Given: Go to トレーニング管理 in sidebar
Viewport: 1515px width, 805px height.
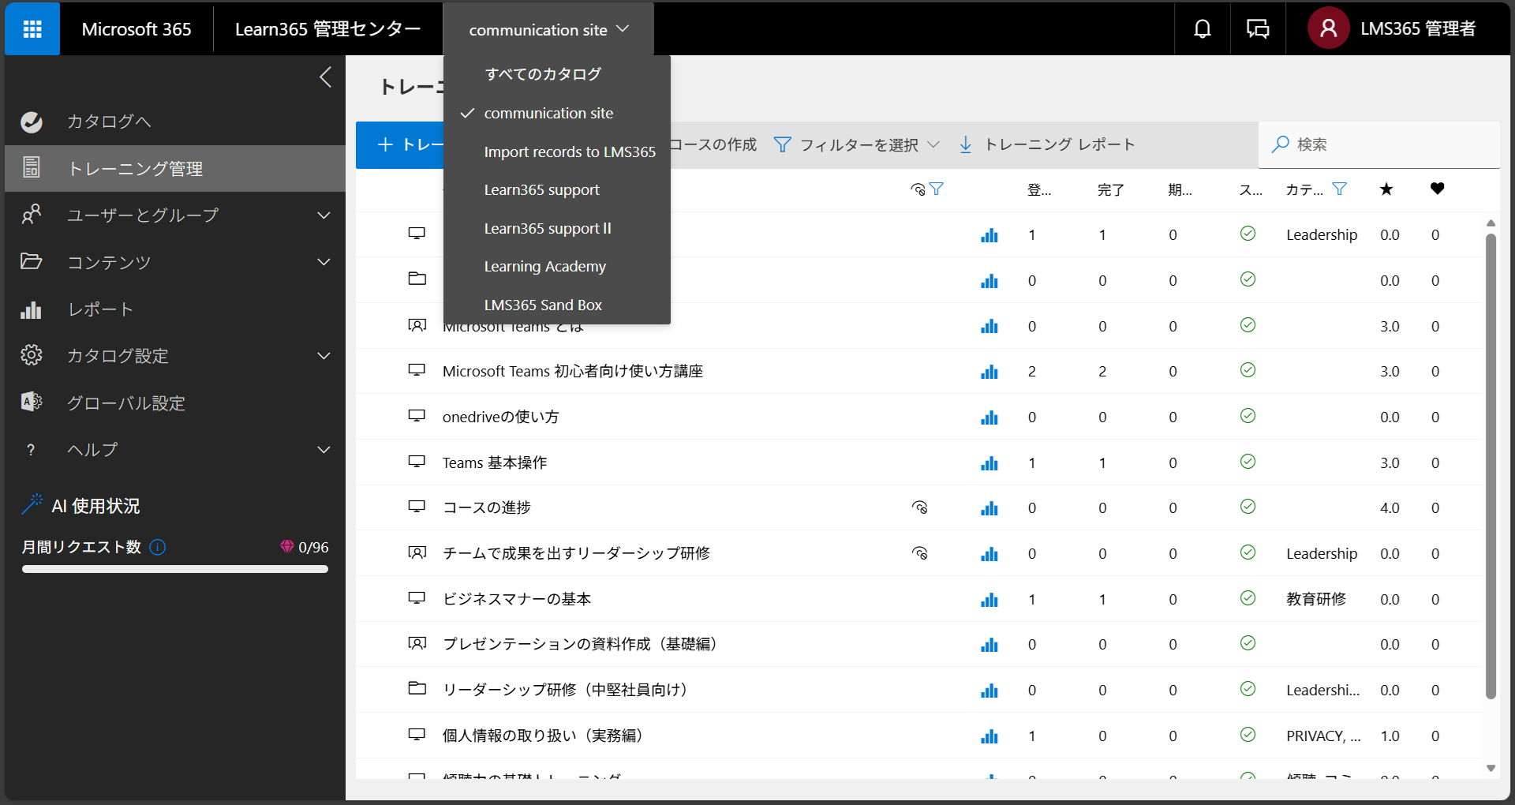Looking at the screenshot, I should tap(175, 168).
